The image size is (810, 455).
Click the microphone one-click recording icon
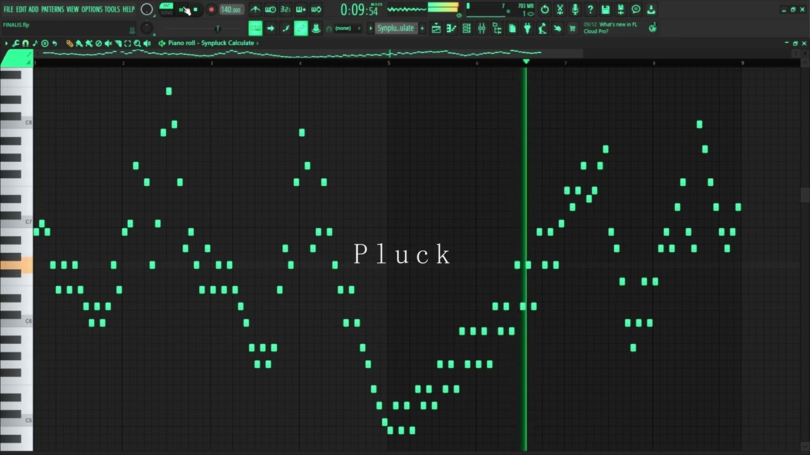[x=575, y=9]
